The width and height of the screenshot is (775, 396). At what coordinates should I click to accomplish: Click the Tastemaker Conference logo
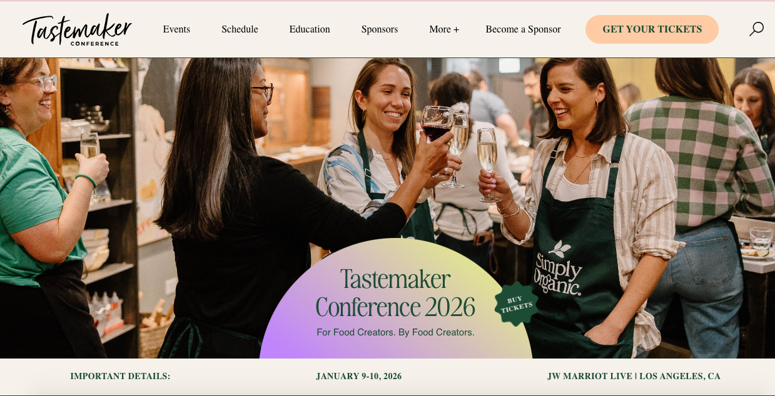78,30
